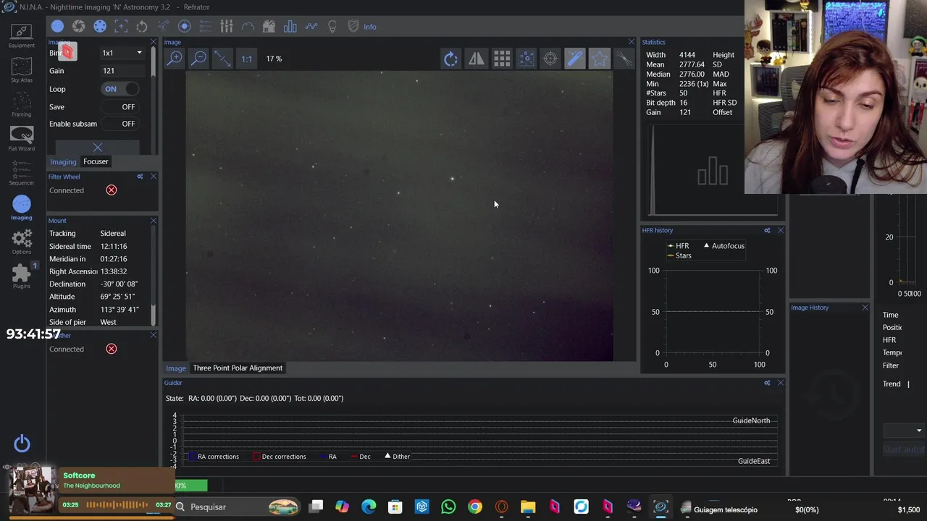The width and height of the screenshot is (927, 521).
Task: Zoom out on the image preview
Action: [198, 59]
